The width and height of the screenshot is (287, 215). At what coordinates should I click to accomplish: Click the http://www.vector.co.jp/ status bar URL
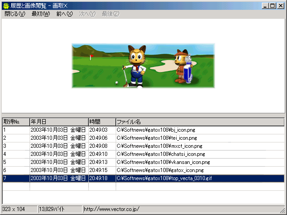pyautogui.click(x=112, y=209)
